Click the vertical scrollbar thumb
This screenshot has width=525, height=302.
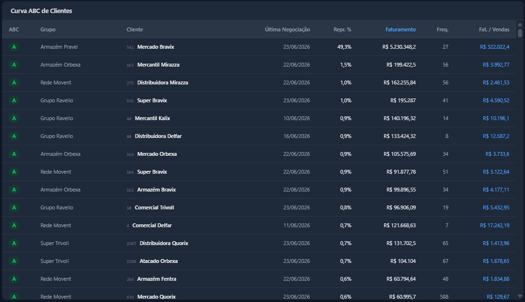pos(520,33)
